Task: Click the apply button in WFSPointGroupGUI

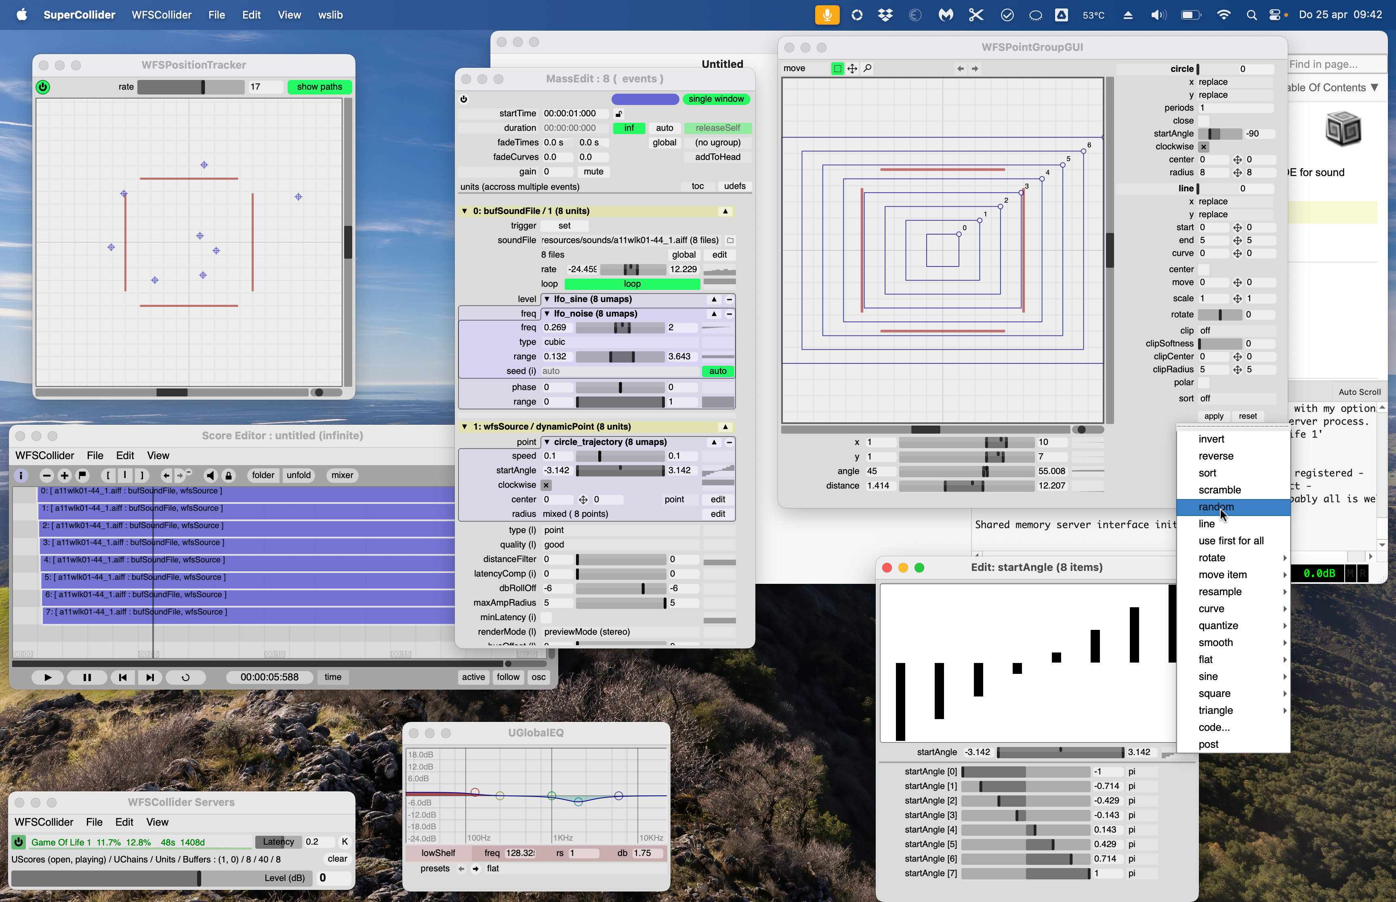Action: click(x=1213, y=416)
